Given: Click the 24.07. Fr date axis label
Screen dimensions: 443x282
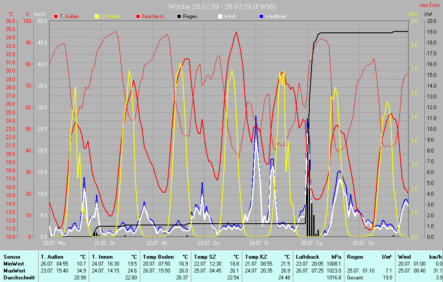Looking at the screenshot, I should pos(260,243).
